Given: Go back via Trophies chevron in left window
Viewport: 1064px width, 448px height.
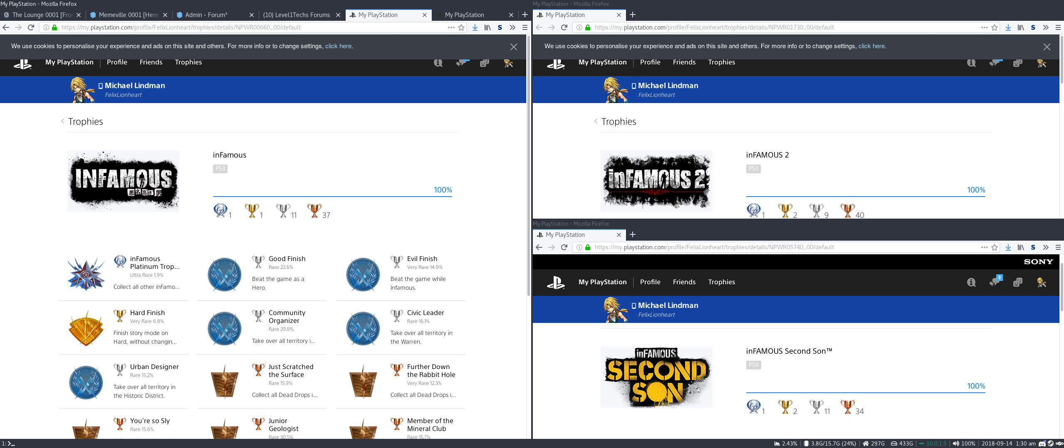Looking at the screenshot, I should coord(62,121).
